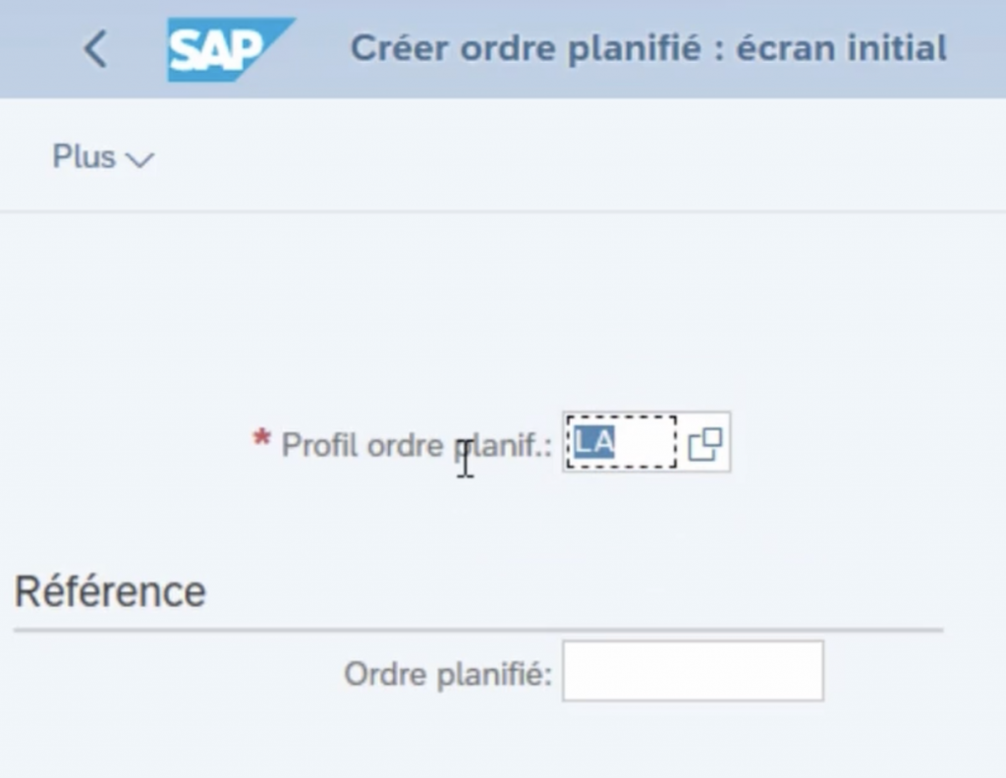Click the empty Ordre planifié input field

(693, 672)
